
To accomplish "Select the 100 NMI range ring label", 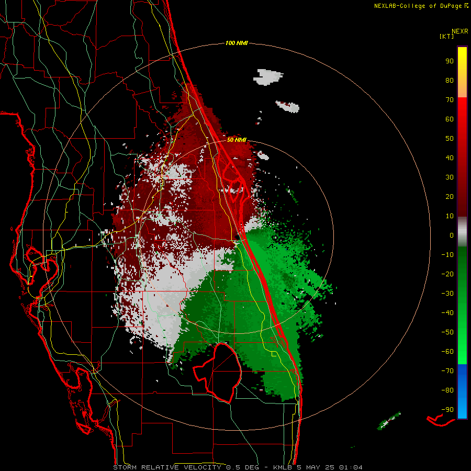I will [237, 43].
